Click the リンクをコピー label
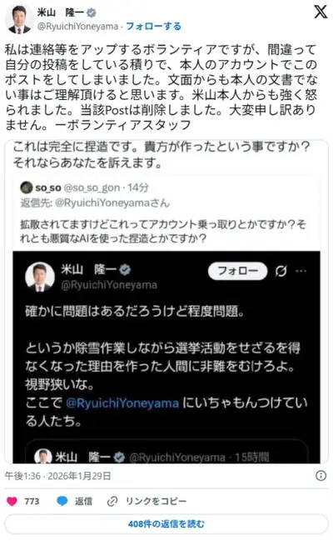This screenshot has height=541, width=333. coord(157,501)
